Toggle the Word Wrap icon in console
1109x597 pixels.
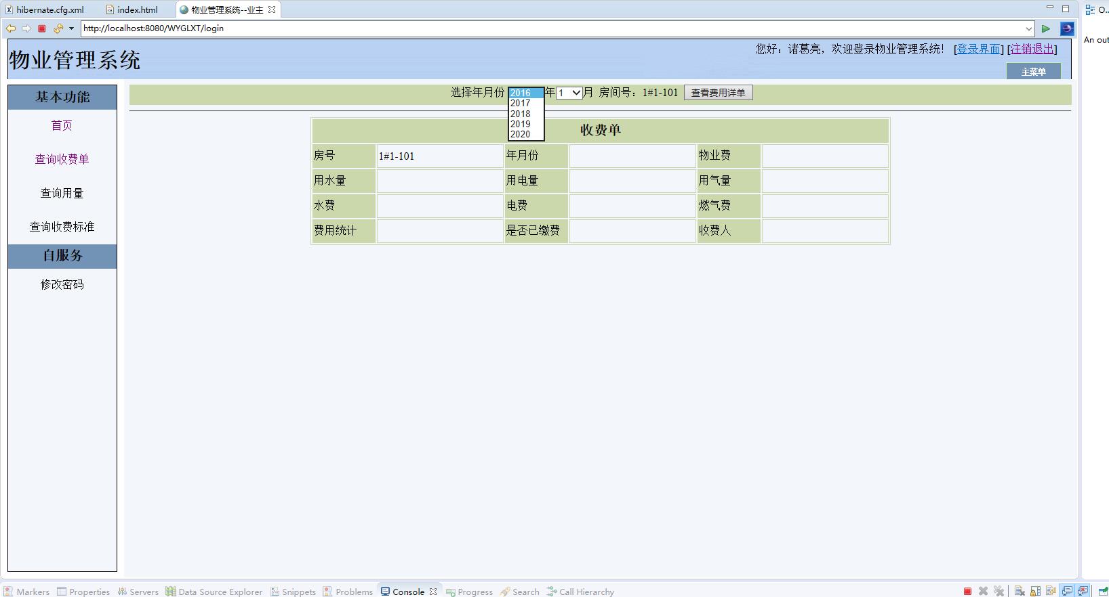pos(1051,591)
